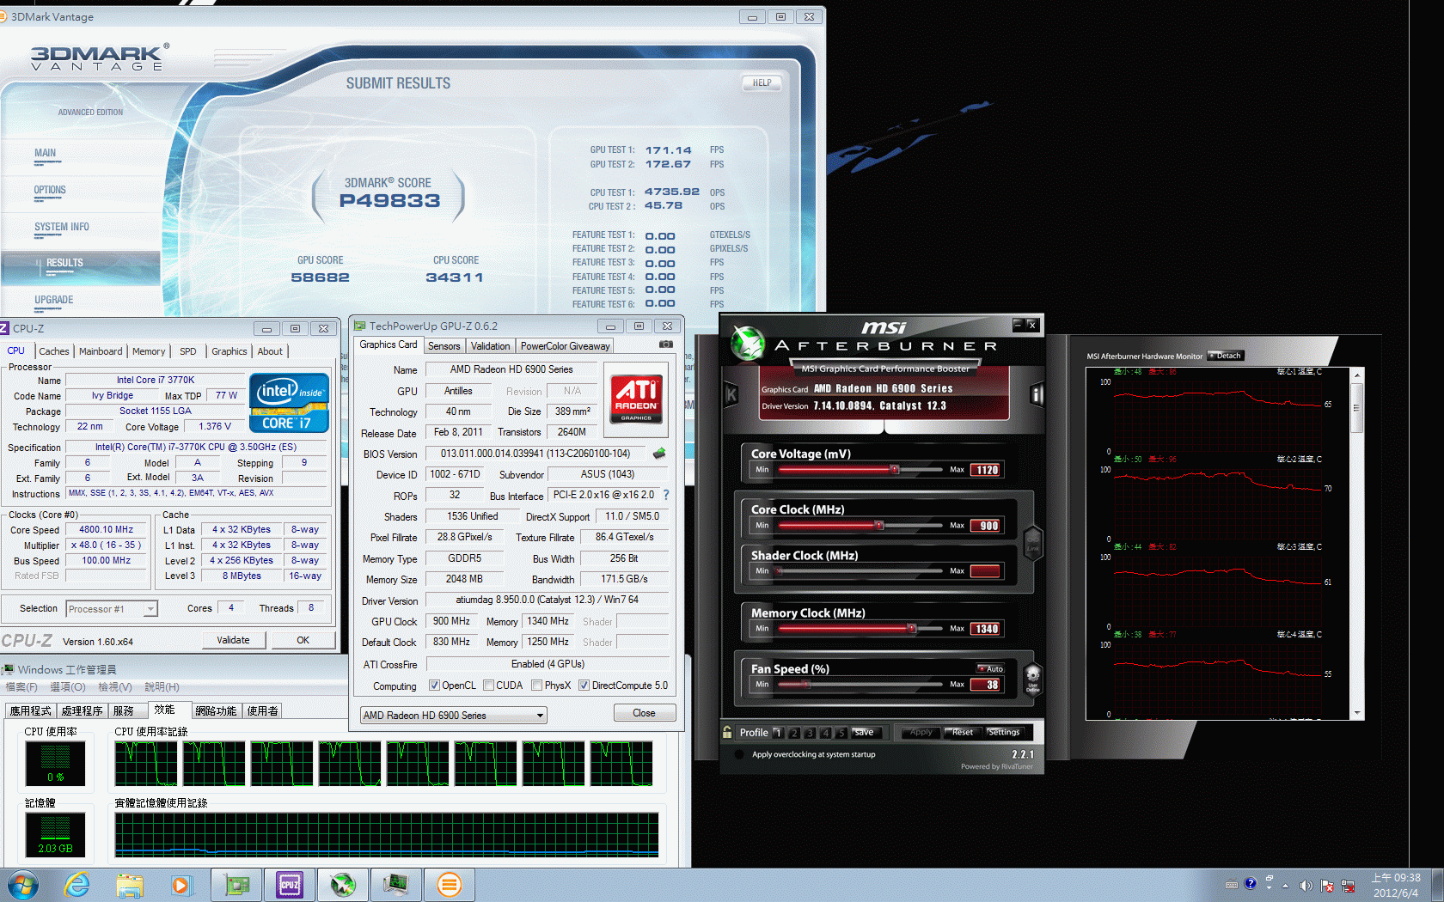Image resolution: width=1444 pixels, height=902 pixels.
Task: Click the Kombustor K button in Afterburner
Action: coord(731,394)
